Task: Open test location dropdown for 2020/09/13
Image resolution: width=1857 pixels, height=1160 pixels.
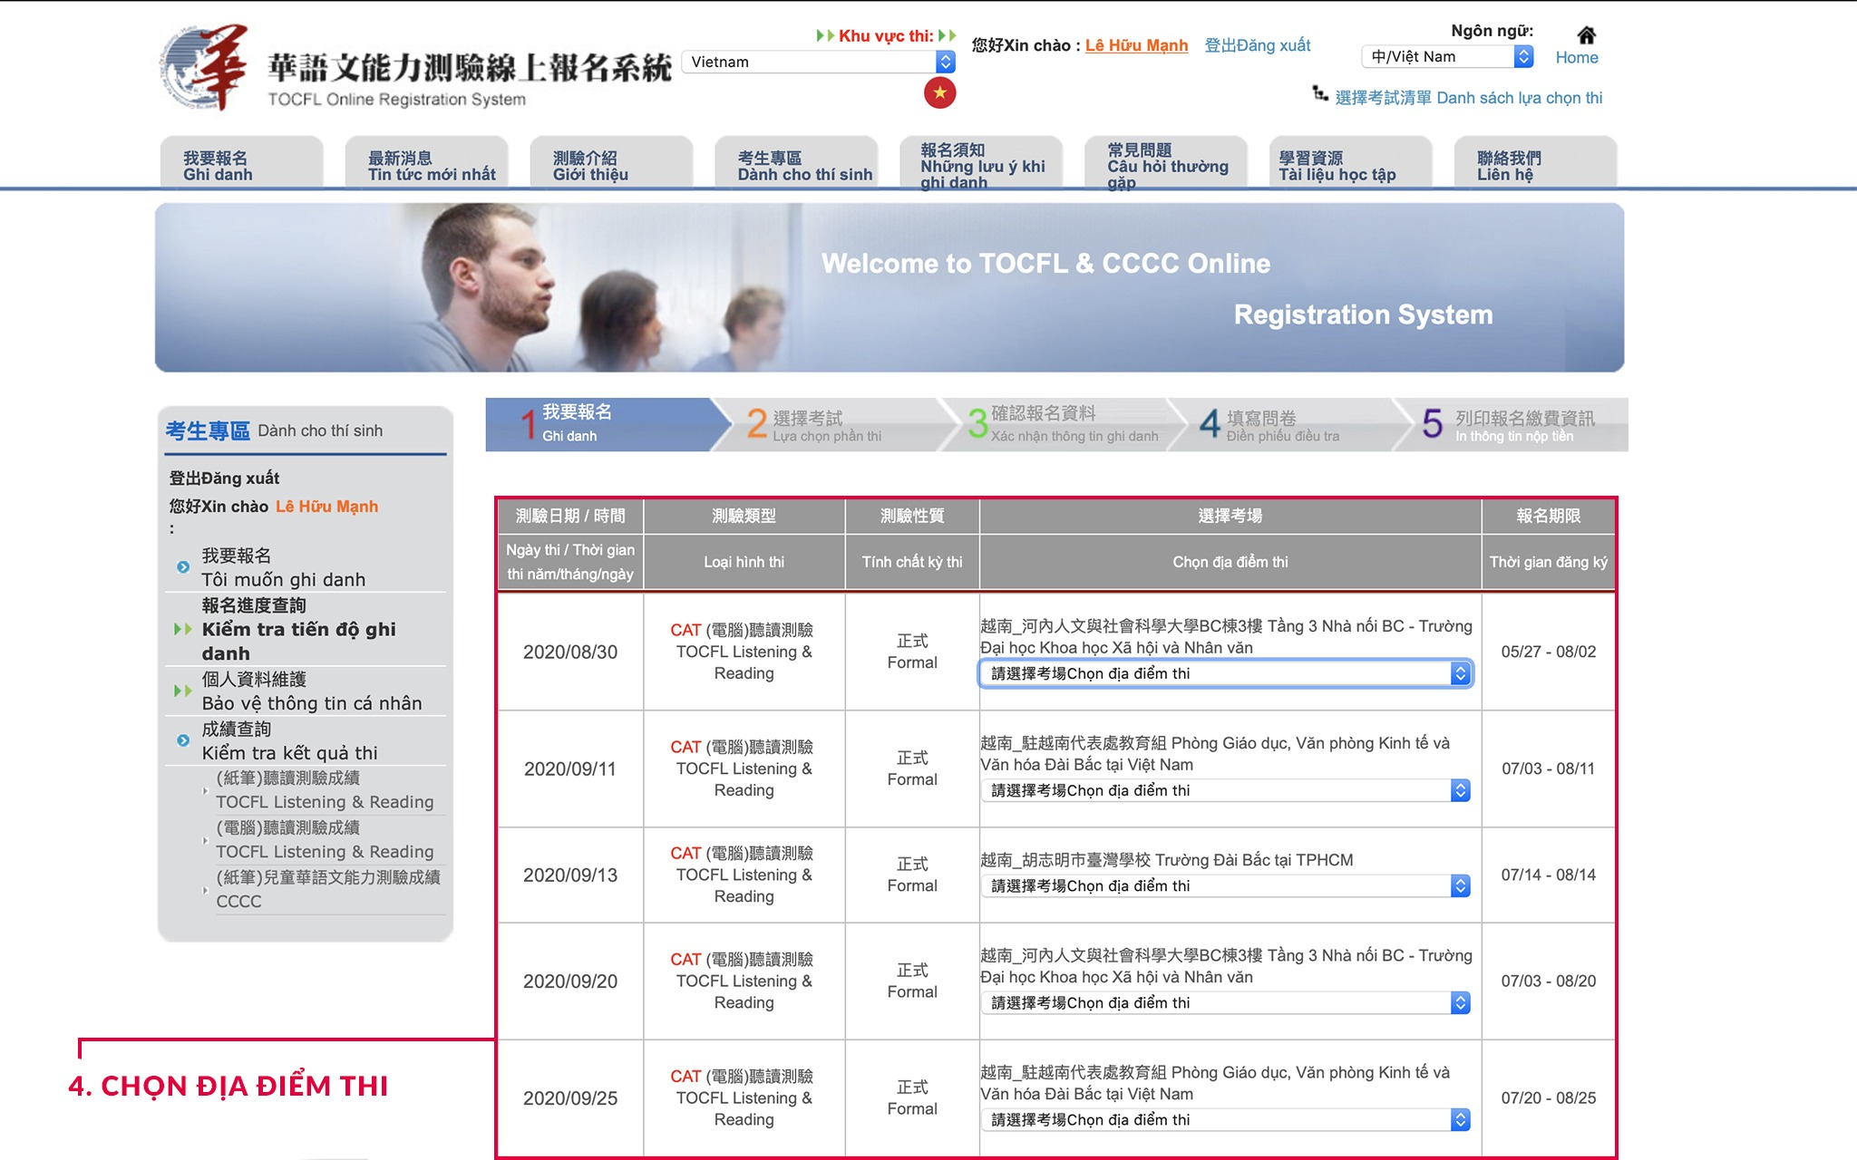Action: click(1225, 885)
